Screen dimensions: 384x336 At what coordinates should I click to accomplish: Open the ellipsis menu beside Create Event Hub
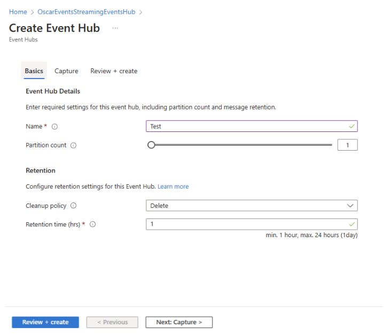coord(115,28)
